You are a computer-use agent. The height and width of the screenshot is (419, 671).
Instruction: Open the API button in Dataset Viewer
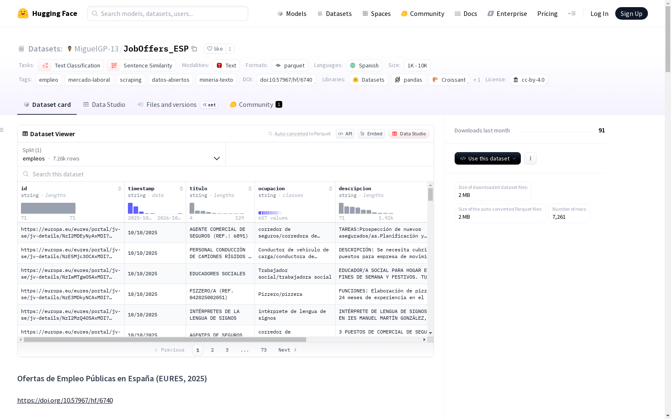[x=345, y=134]
